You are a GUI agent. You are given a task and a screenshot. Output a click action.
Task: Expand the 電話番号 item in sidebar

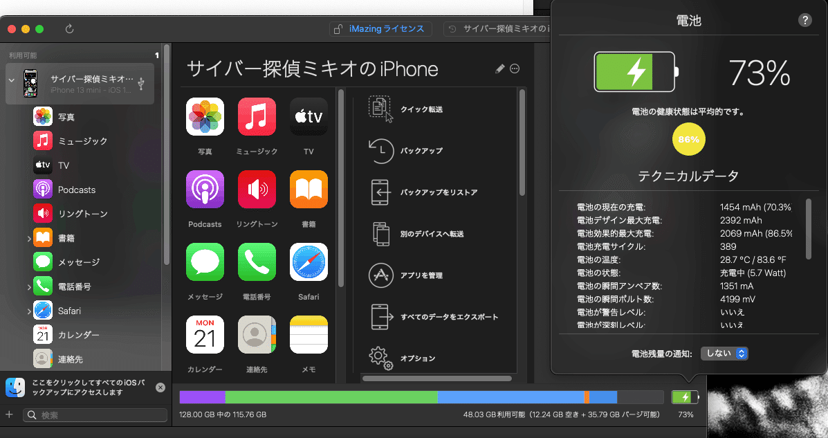click(28, 287)
